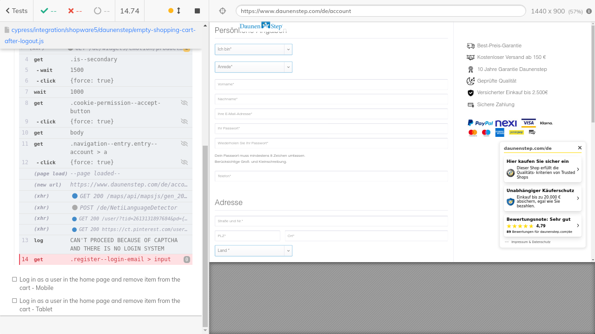Viewport: 595px width, 334px height.
Task: Select the Mobile login test checkbox
Action: 14,280
